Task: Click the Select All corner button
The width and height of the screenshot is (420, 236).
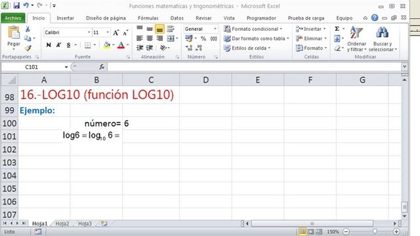Action: 10,80
